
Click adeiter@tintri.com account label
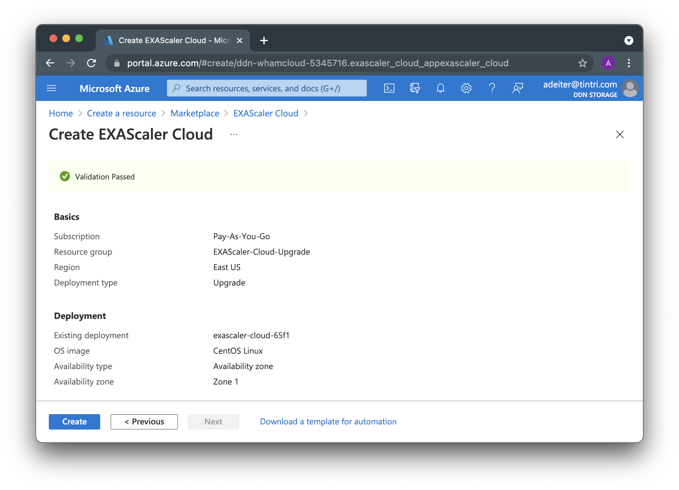tap(580, 84)
